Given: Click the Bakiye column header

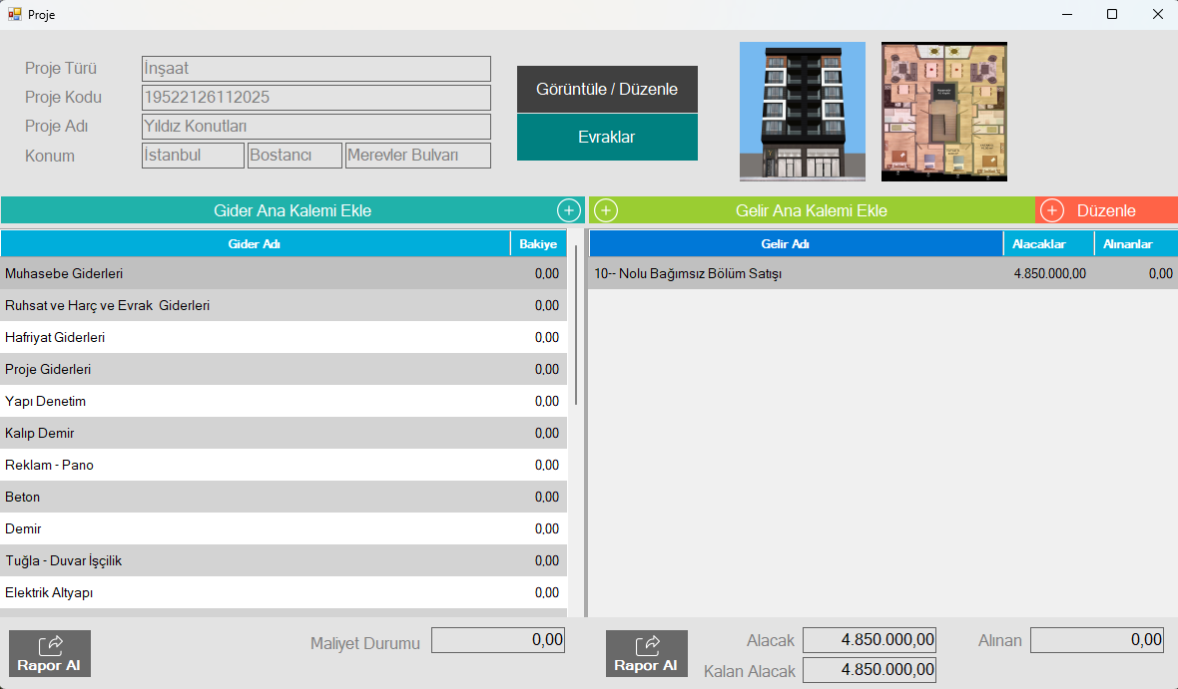Looking at the screenshot, I should [x=537, y=244].
